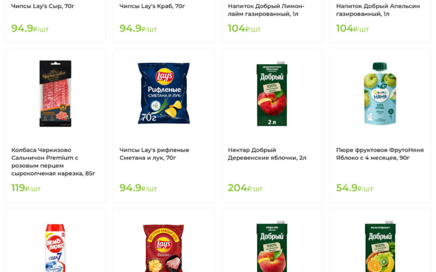Click the 94.9₽/шт price under Lay's Краб
Viewport: 436px width, 272px height.
pyautogui.click(x=138, y=29)
